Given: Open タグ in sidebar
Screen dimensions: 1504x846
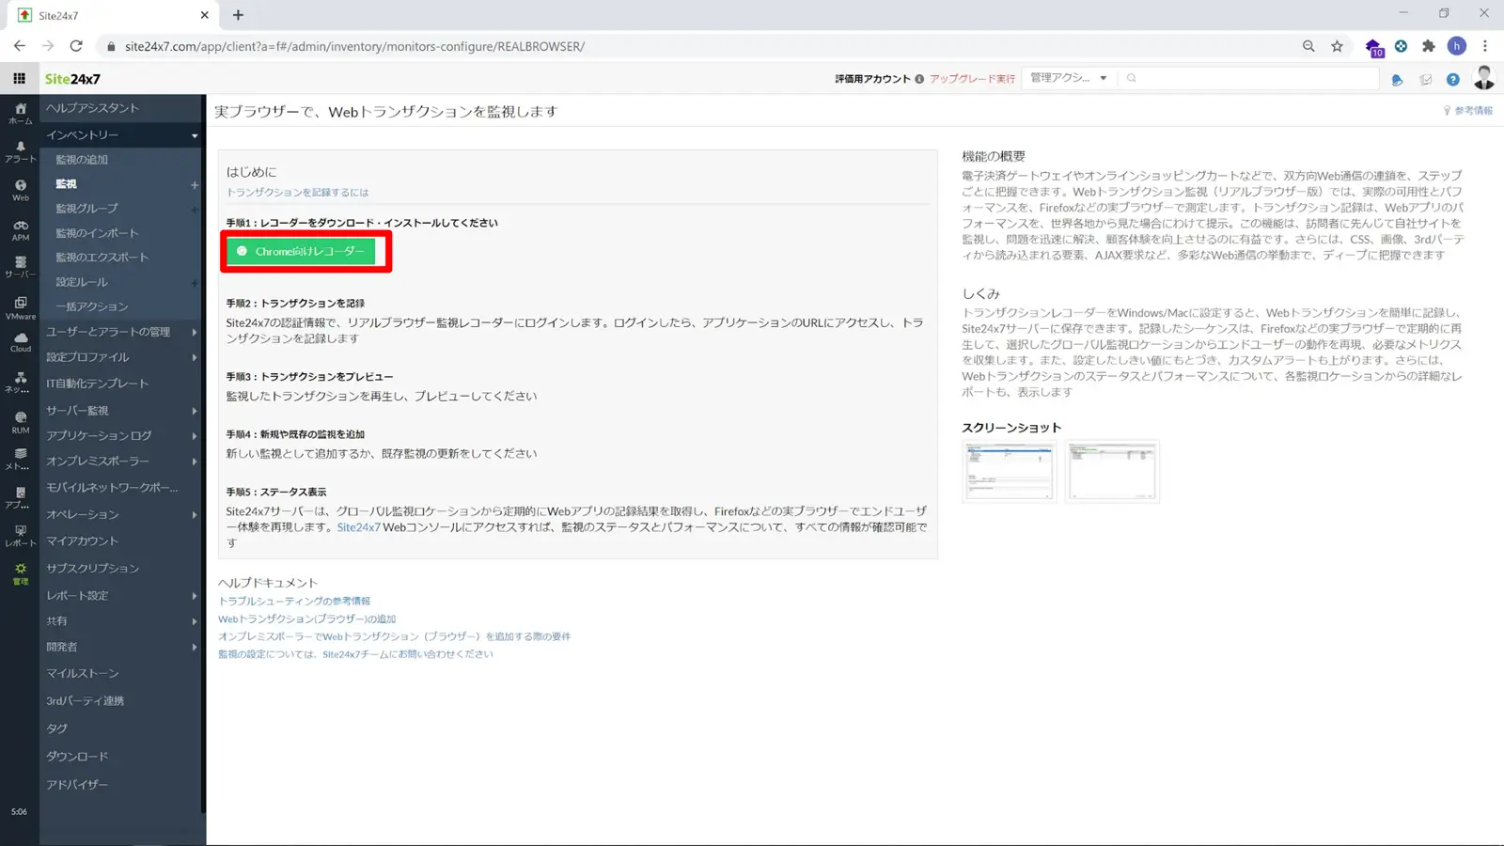Looking at the screenshot, I should point(56,728).
